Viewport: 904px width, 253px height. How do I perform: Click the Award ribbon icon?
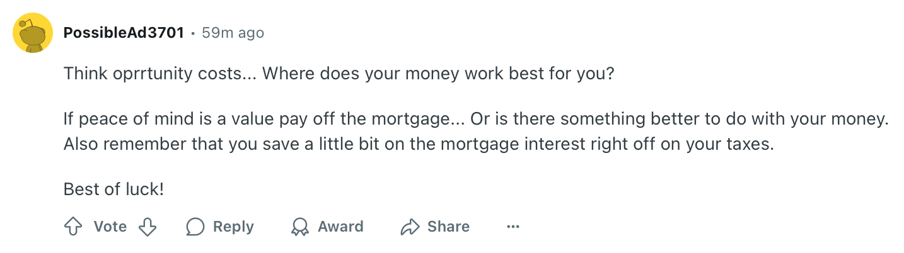pyautogui.click(x=300, y=227)
